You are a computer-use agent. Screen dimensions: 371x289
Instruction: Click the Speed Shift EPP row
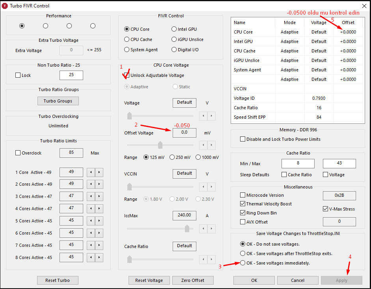pos(298,117)
